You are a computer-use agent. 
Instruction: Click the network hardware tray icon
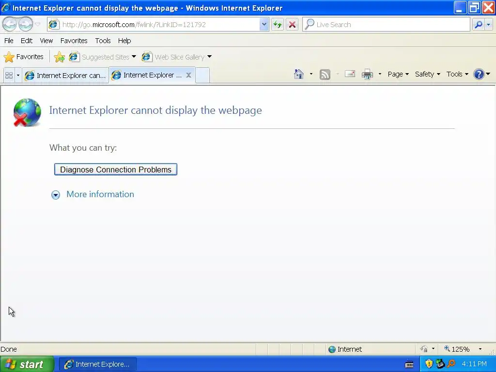pos(440,364)
